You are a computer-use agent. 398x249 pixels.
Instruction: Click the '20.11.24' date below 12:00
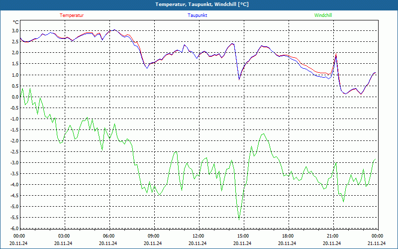pos(198,243)
